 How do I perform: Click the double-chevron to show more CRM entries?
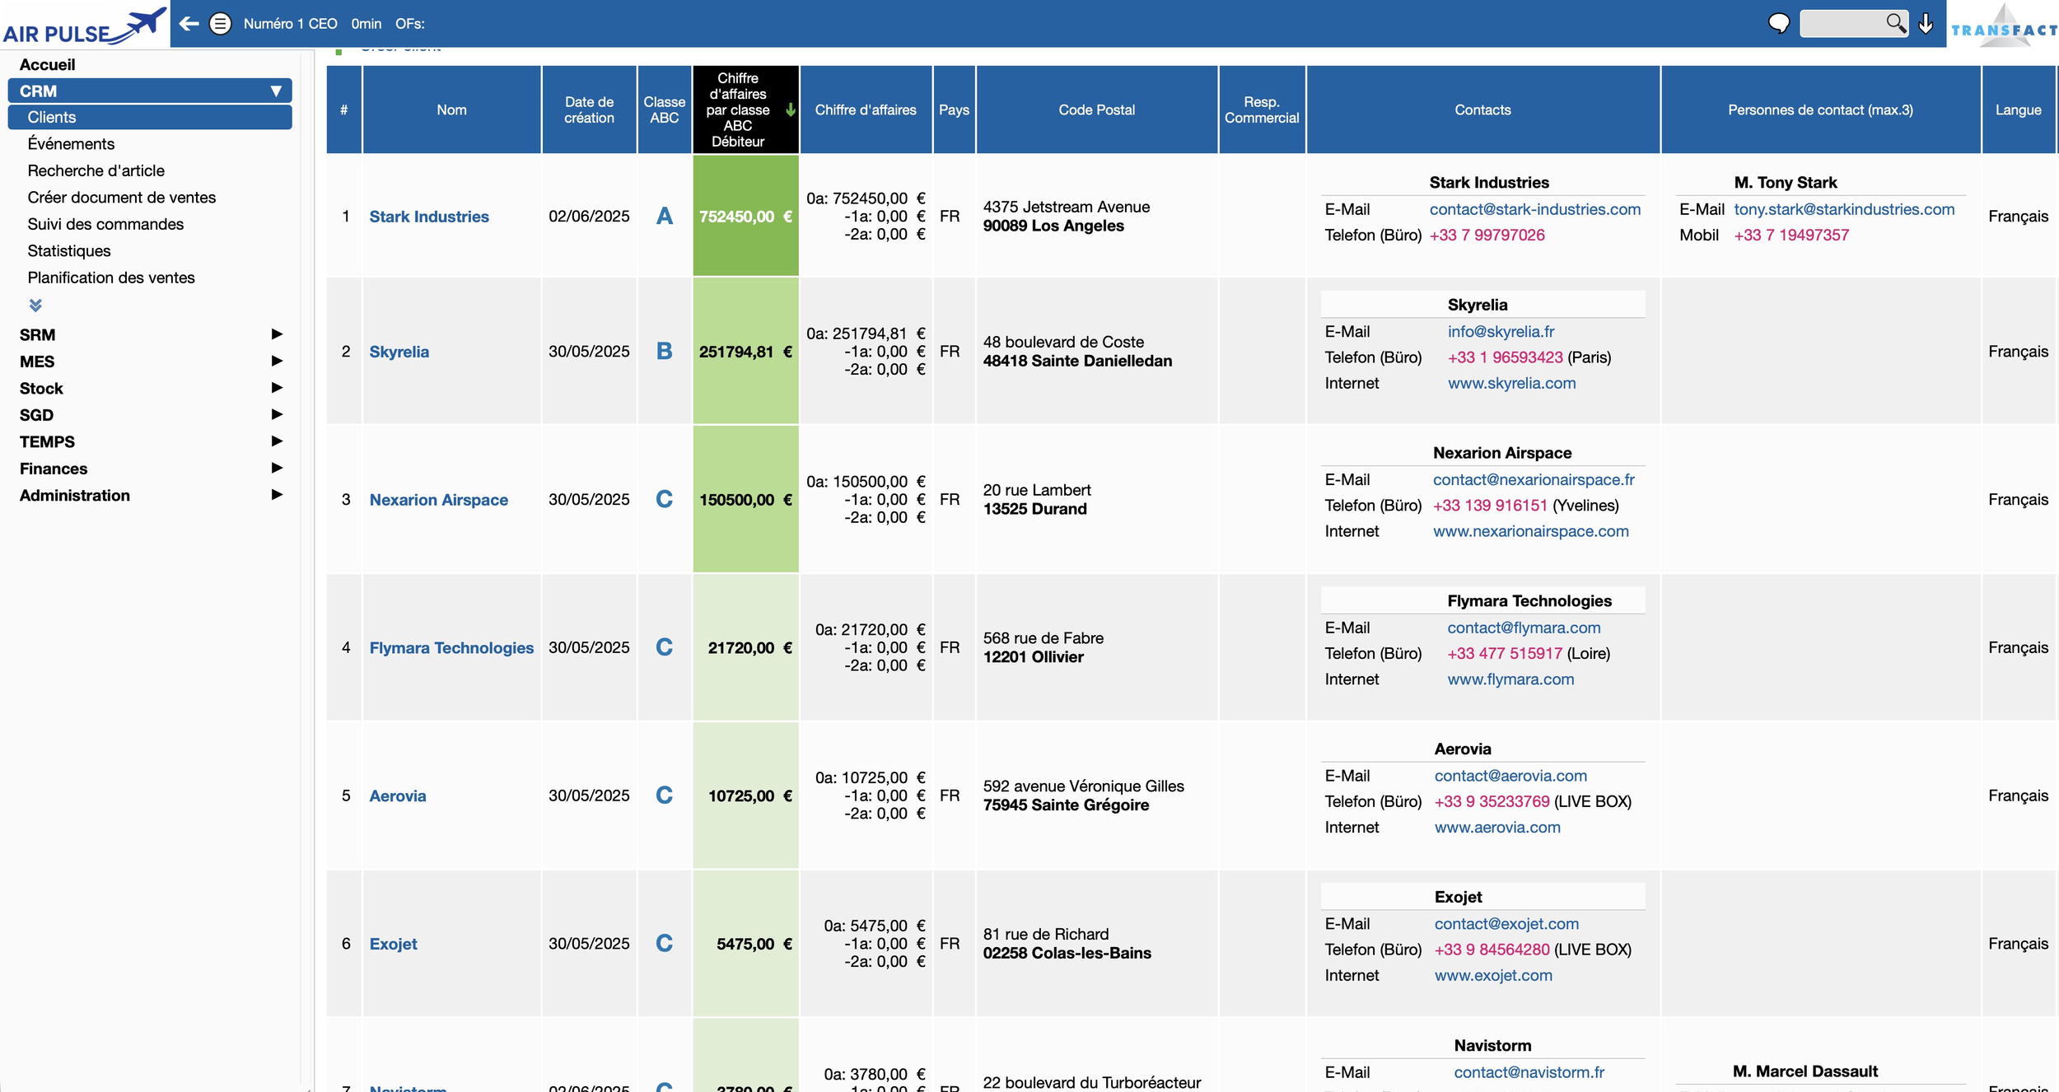coord(35,305)
